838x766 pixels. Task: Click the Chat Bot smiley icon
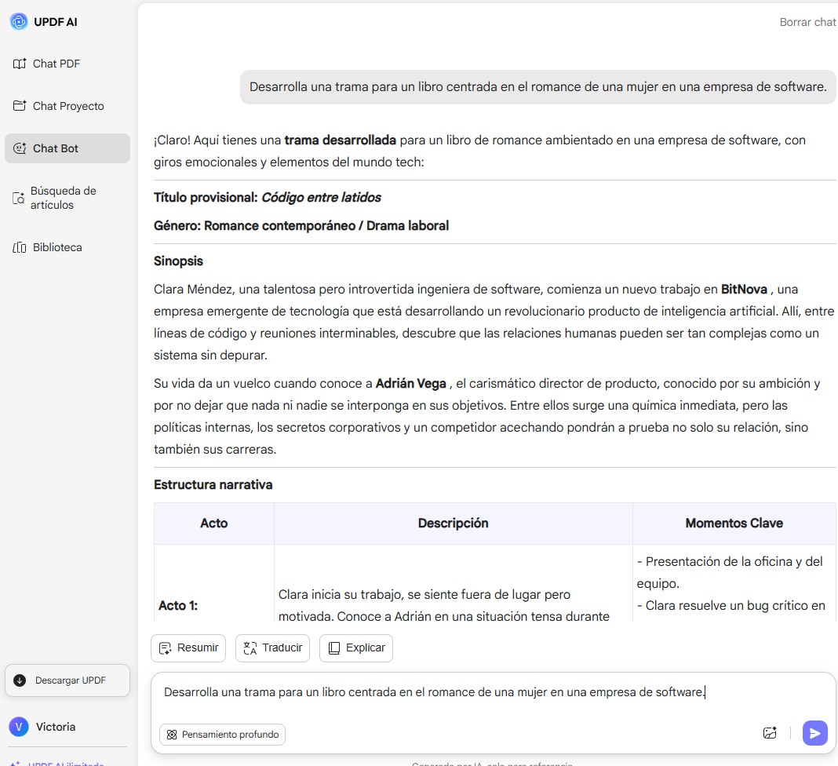(x=20, y=148)
